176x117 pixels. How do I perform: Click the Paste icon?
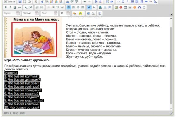pos(52,1)
